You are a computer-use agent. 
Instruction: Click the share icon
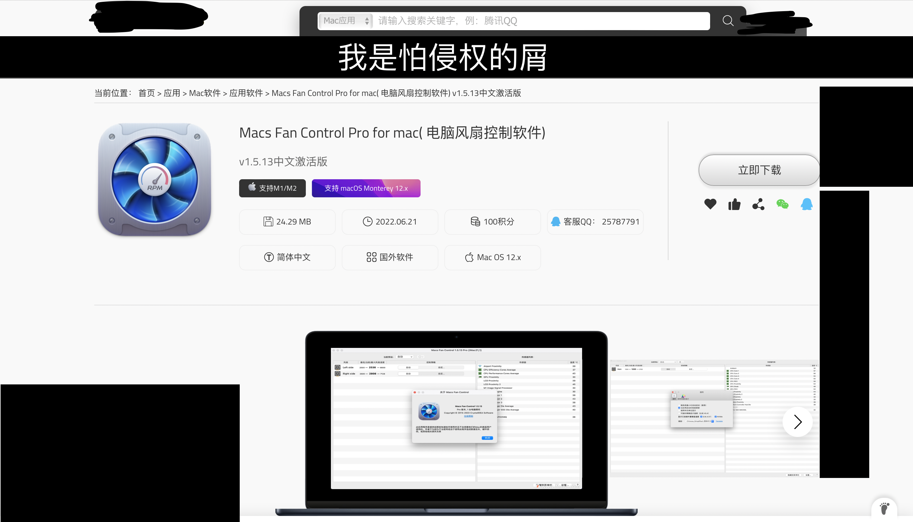758,204
